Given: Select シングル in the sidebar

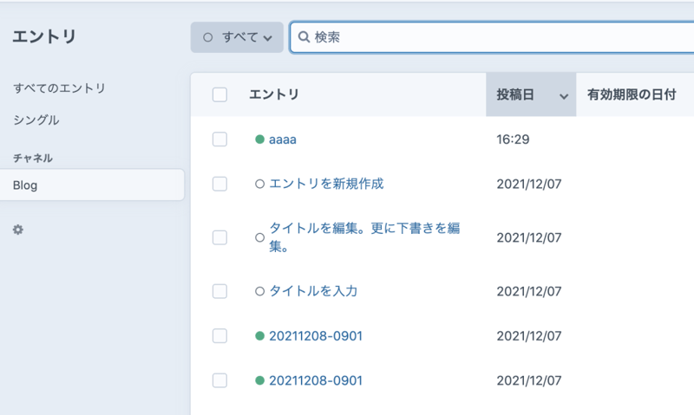Looking at the screenshot, I should [x=36, y=120].
